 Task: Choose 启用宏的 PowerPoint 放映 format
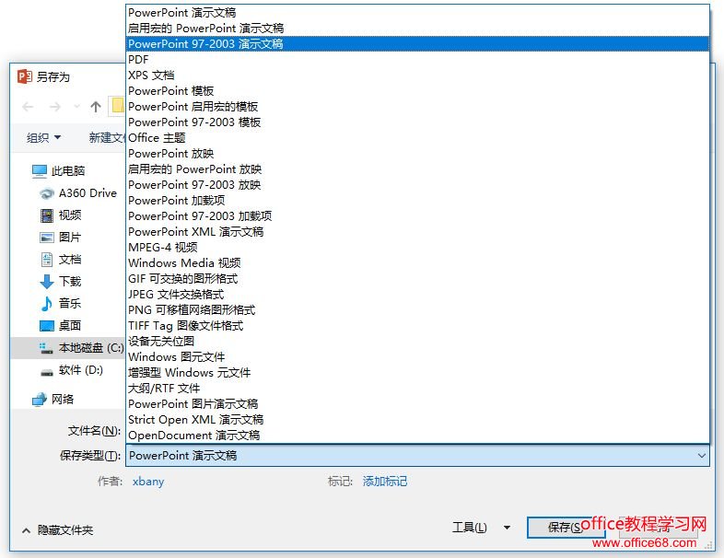click(417, 169)
